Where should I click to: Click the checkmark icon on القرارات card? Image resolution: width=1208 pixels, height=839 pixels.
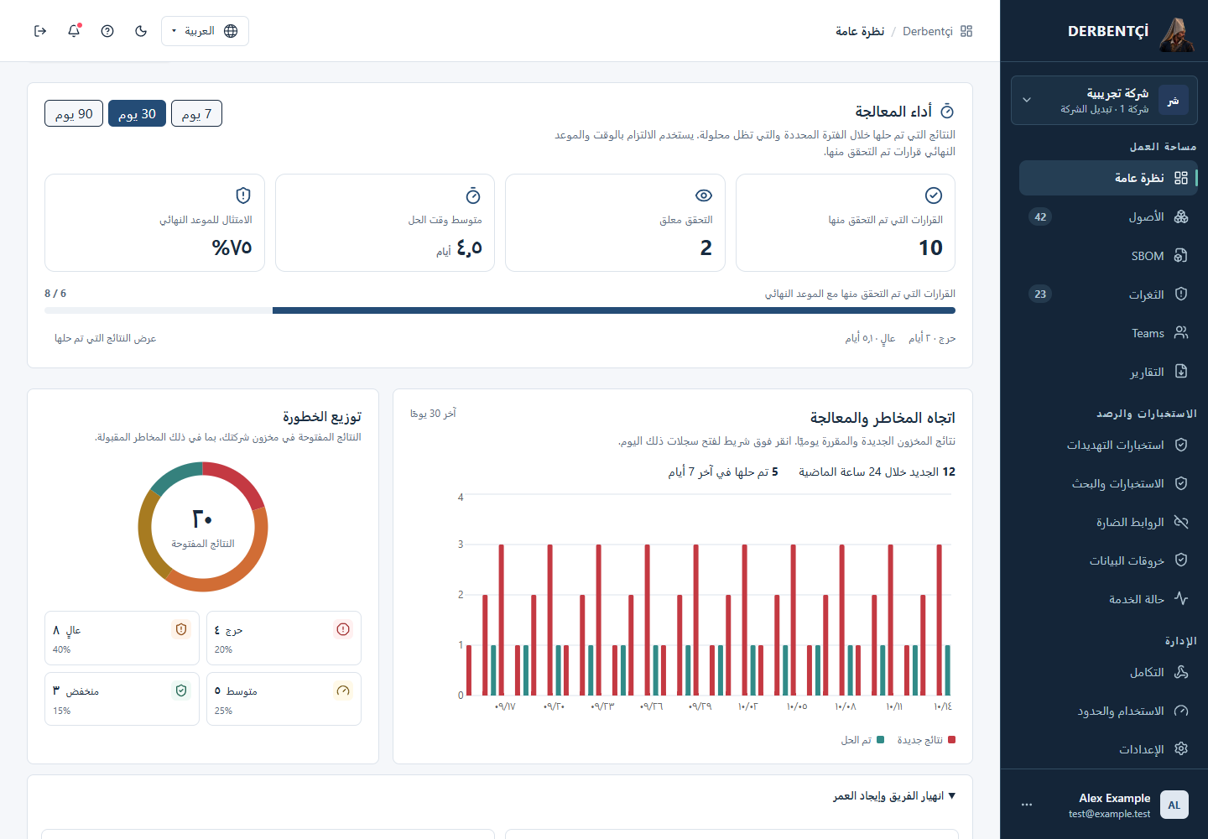pyautogui.click(x=934, y=195)
